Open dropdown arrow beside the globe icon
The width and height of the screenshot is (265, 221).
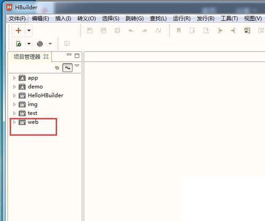tap(50, 43)
